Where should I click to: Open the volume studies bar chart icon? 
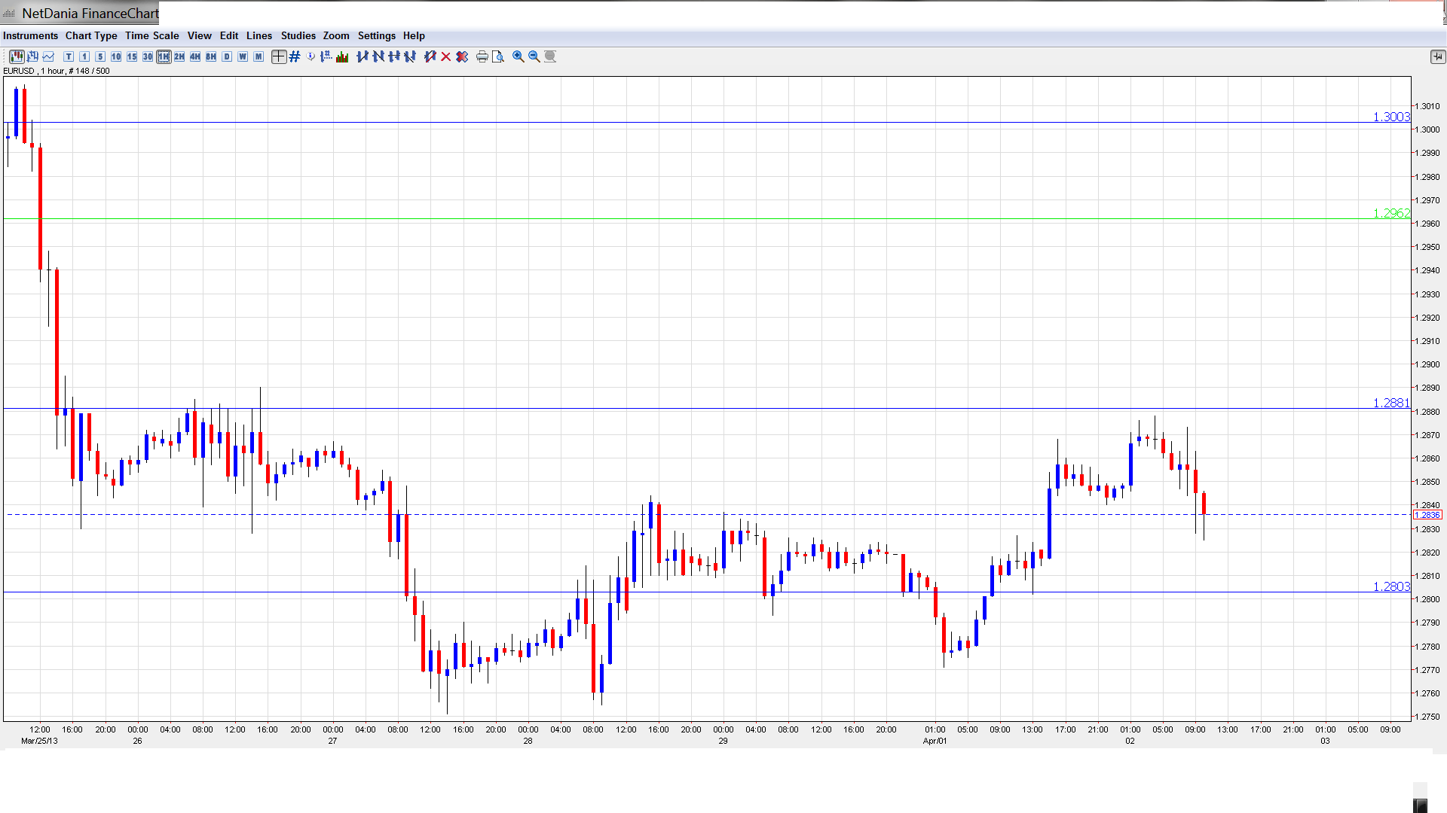click(342, 56)
